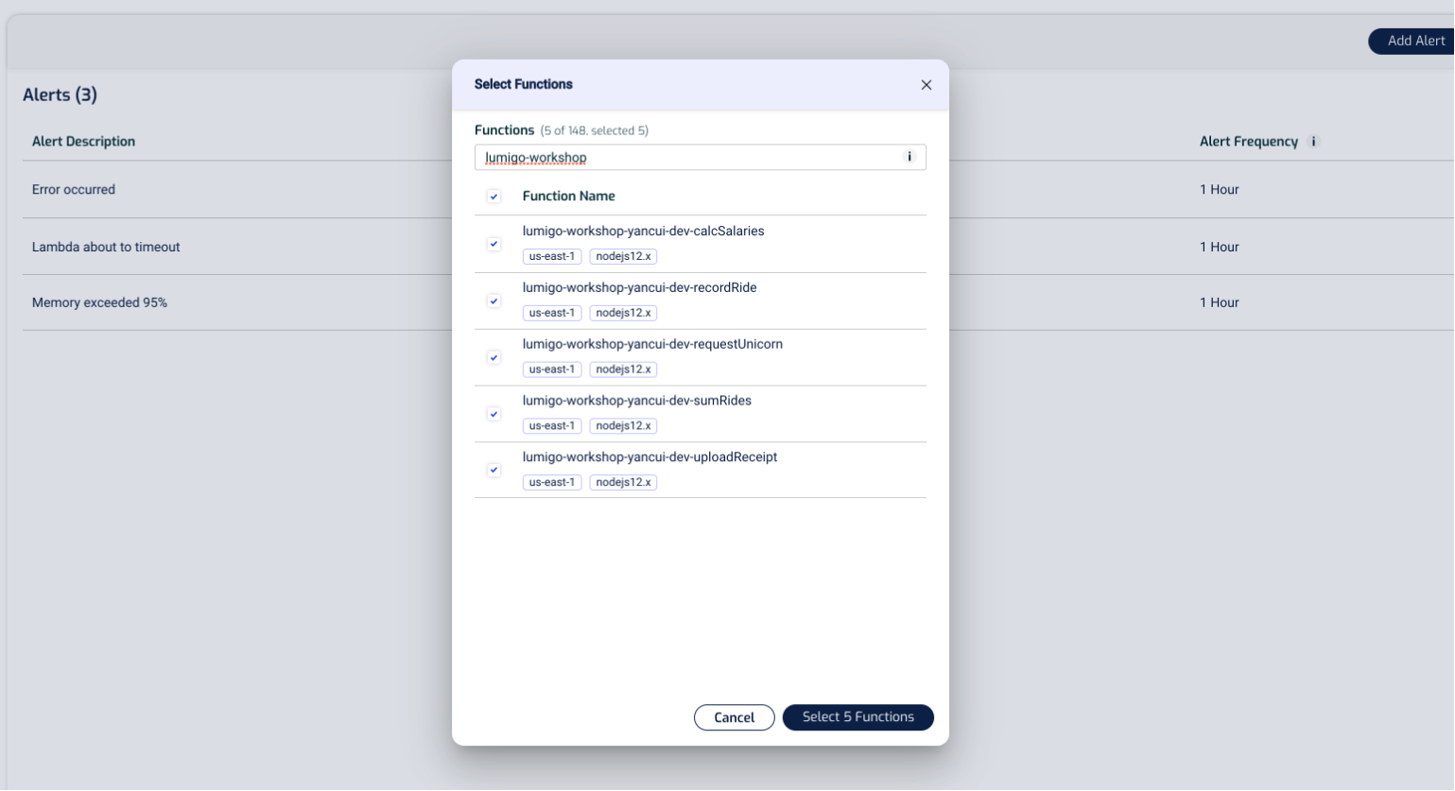
Task: Click lumigo-workshop-yancui-dev-uploadReceipt function name
Action: tap(650, 456)
